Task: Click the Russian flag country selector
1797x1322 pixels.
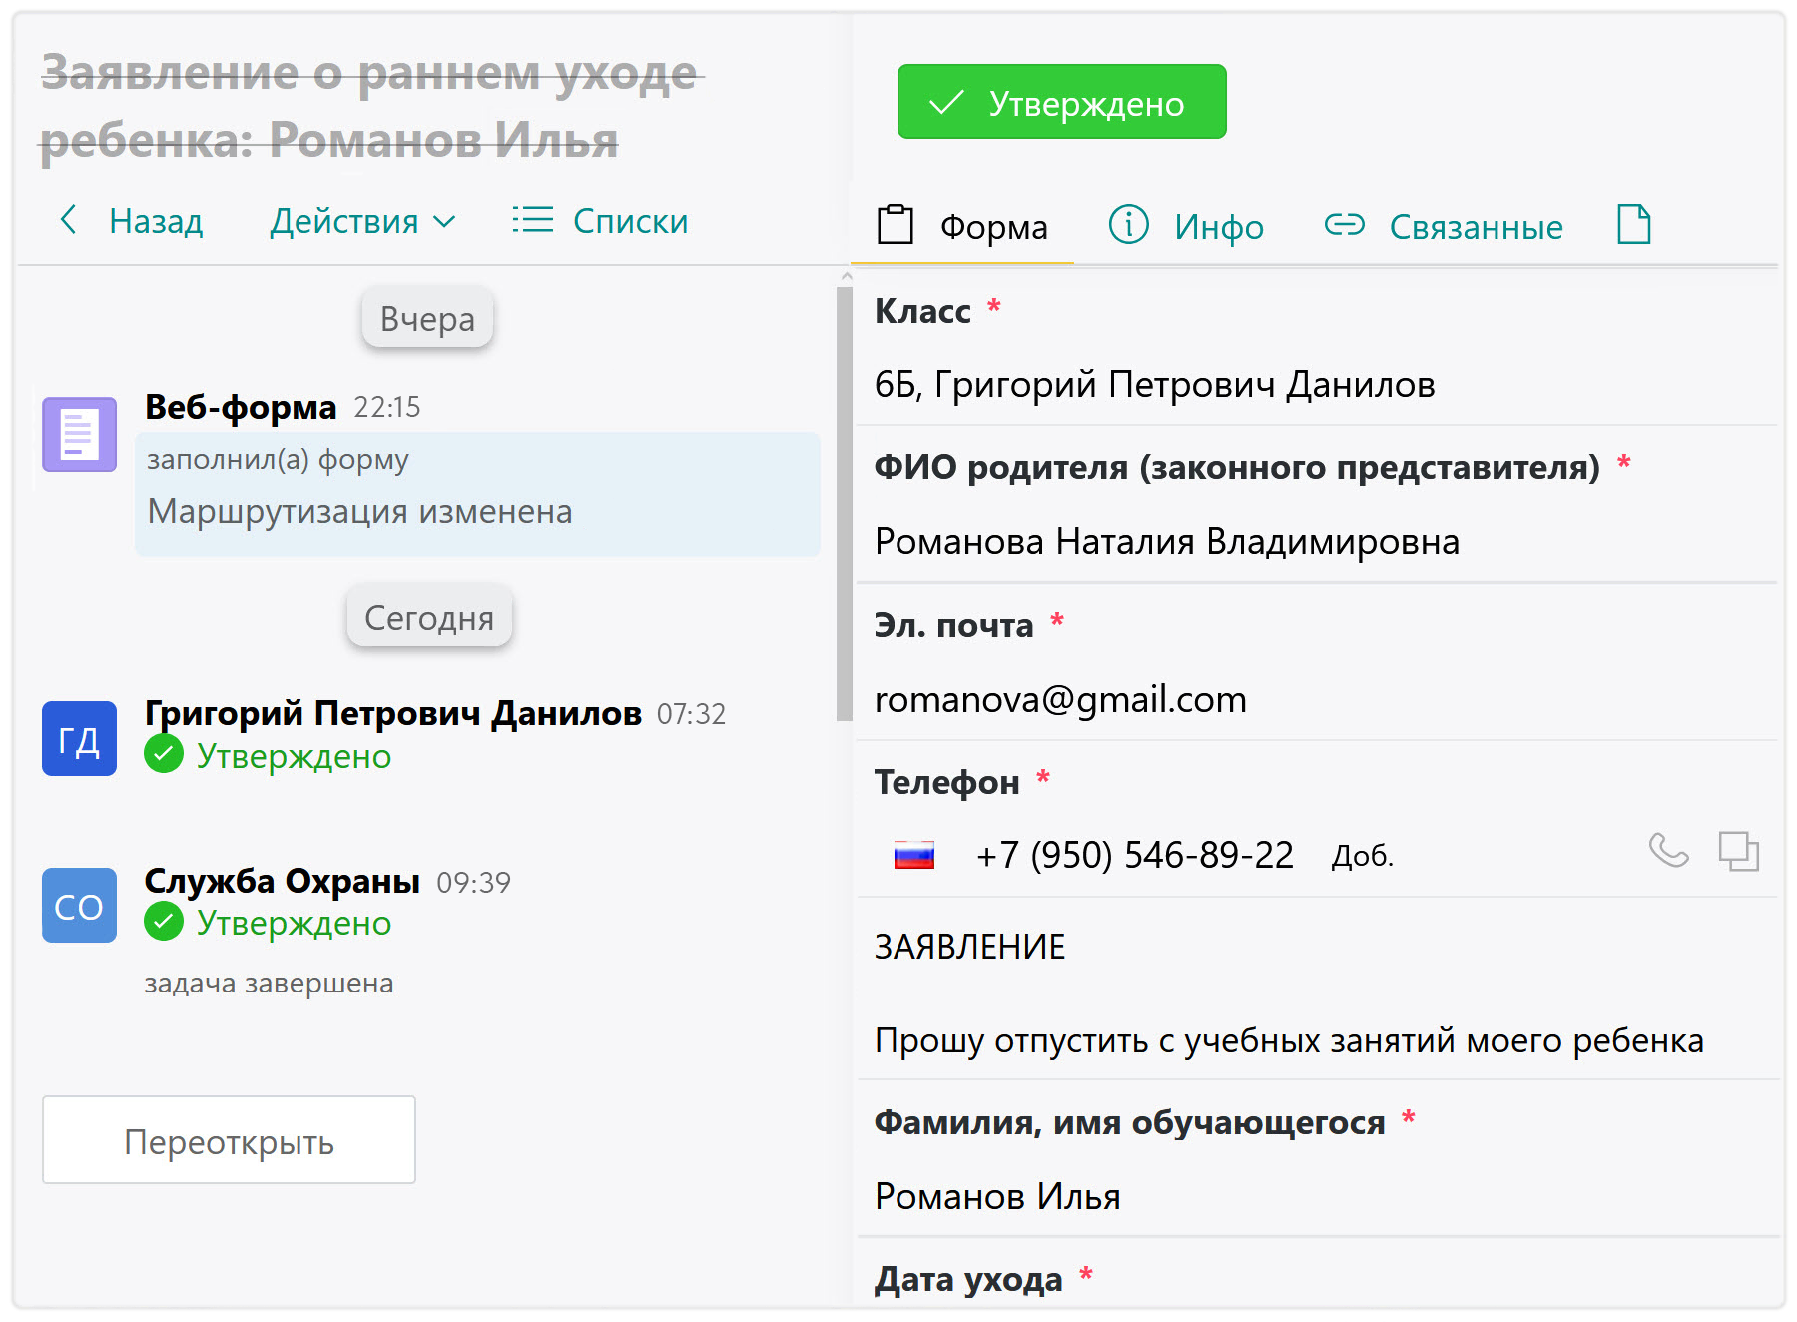Action: [x=913, y=855]
